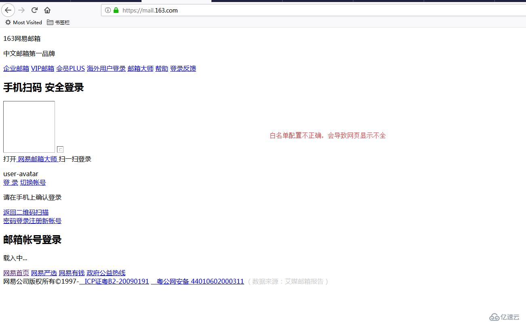Screen dimensions: 526x322
Task: Click the site information icon in the address bar
Action: coord(108,11)
